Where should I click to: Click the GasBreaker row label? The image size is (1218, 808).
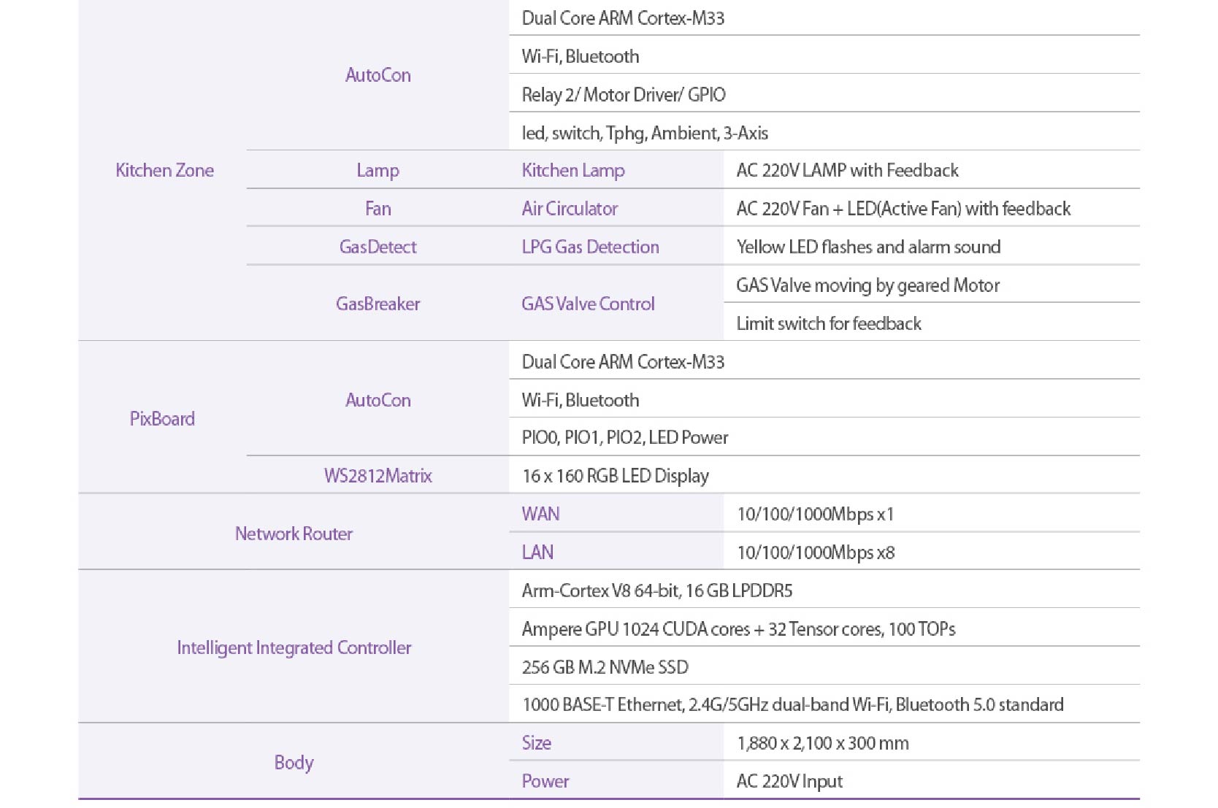(x=378, y=304)
